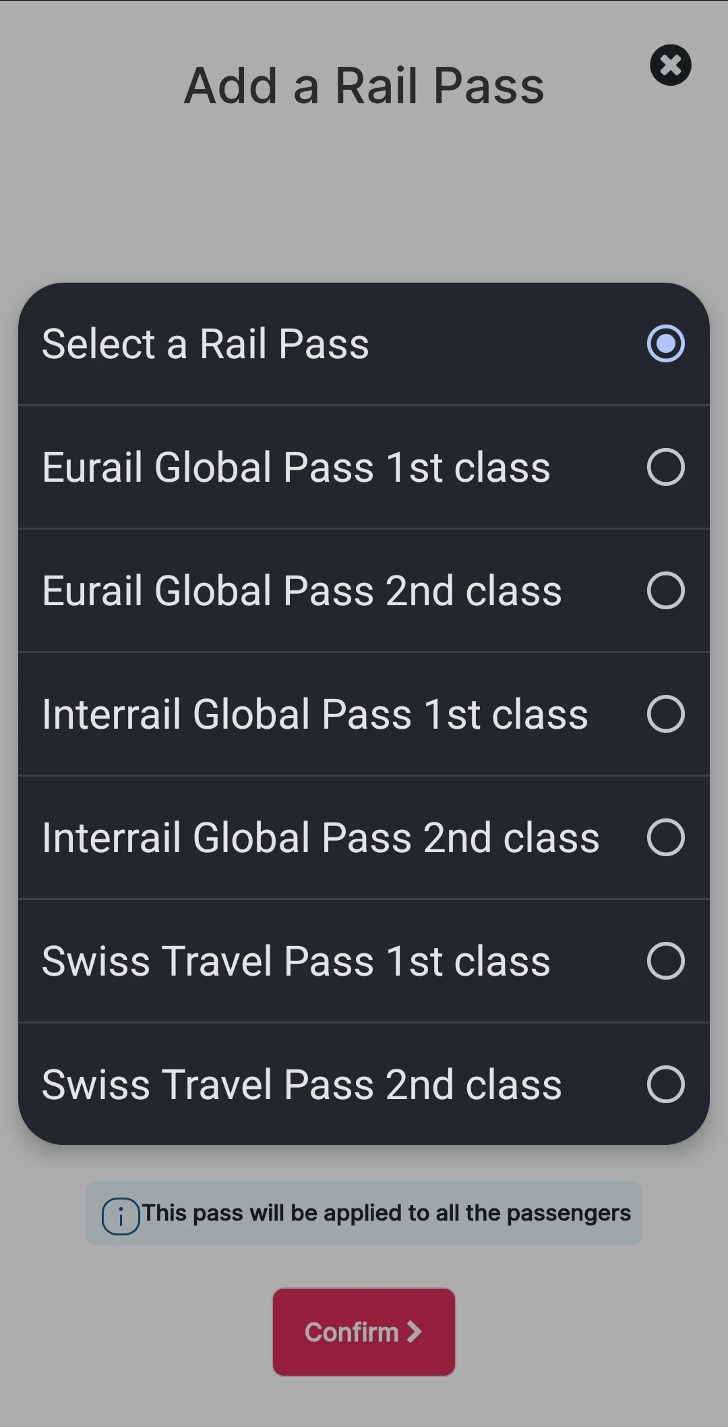Tap the "applied to all the passengers" notice
This screenshot has height=1427, width=728.
click(x=386, y=1213)
